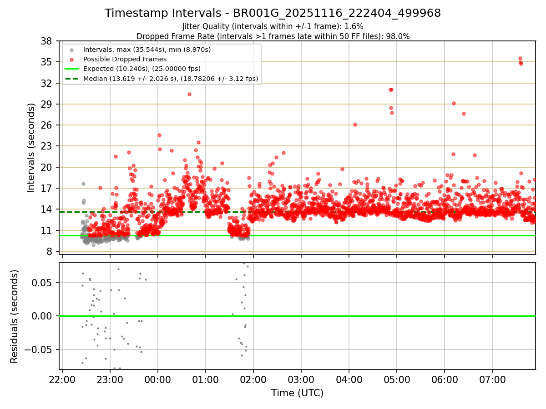Click the y-axis tick label '23'
546x409 pixels.
click(46, 146)
